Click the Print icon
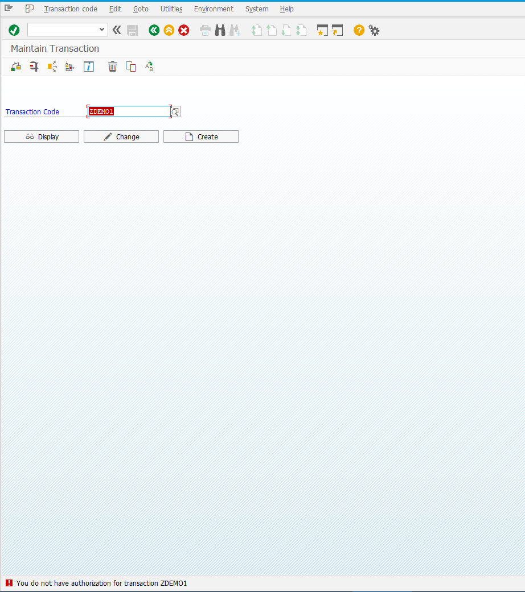The image size is (525, 592). (205, 30)
